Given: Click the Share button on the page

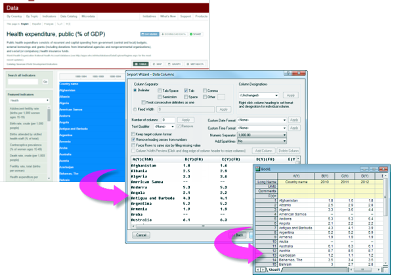Looking at the screenshot, I should point(195,33).
